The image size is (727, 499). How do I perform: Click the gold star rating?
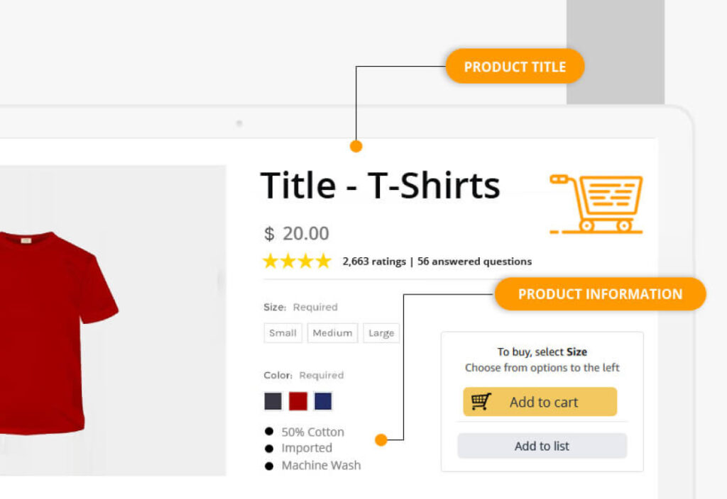tap(297, 262)
